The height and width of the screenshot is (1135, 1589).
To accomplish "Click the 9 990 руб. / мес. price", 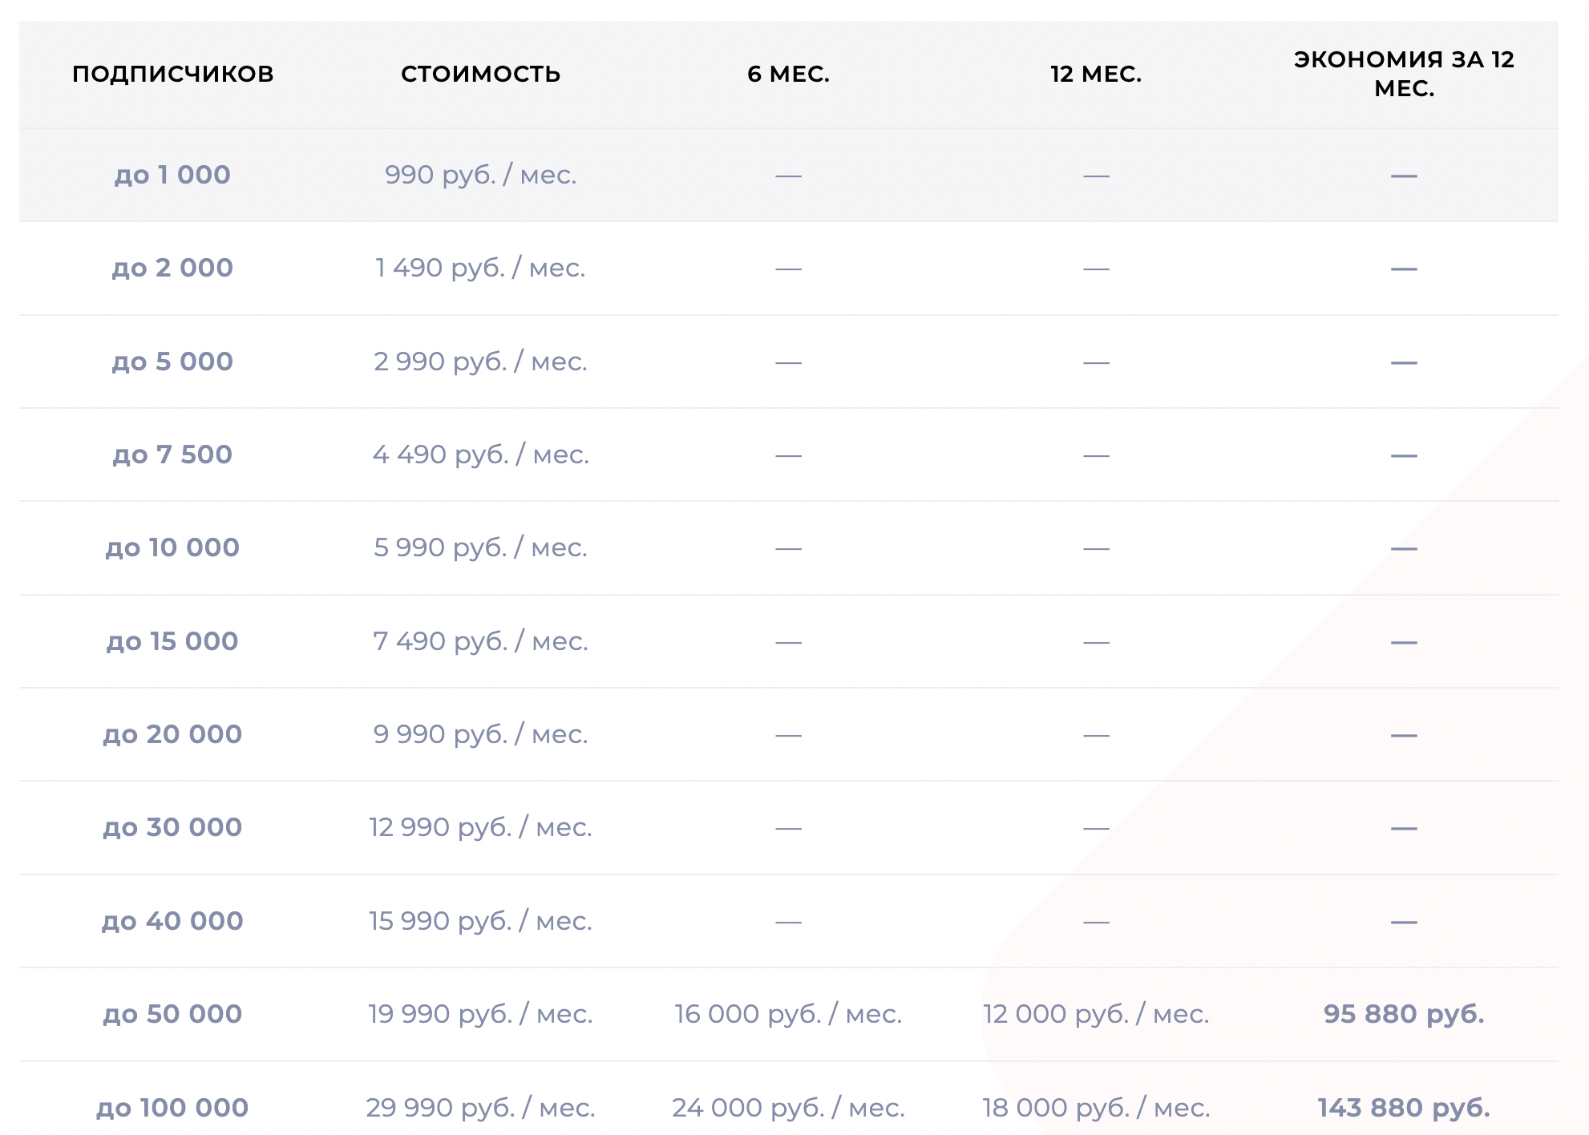I will (x=480, y=734).
